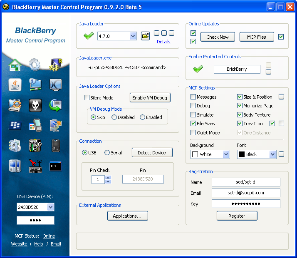Click the two silver phones icon
The height and width of the screenshot is (258, 297).
(x=15, y=166)
